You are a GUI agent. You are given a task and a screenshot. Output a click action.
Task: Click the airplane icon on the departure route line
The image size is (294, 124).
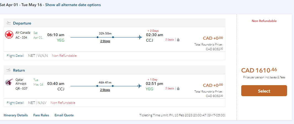tap(140, 37)
